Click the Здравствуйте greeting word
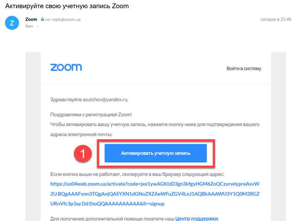The width and height of the screenshot is (293, 221). click(66, 100)
